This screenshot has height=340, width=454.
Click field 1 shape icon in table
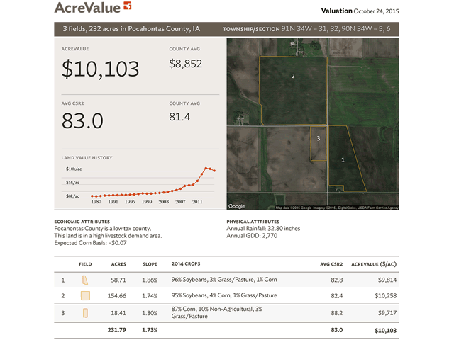pyautogui.click(x=85, y=280)
